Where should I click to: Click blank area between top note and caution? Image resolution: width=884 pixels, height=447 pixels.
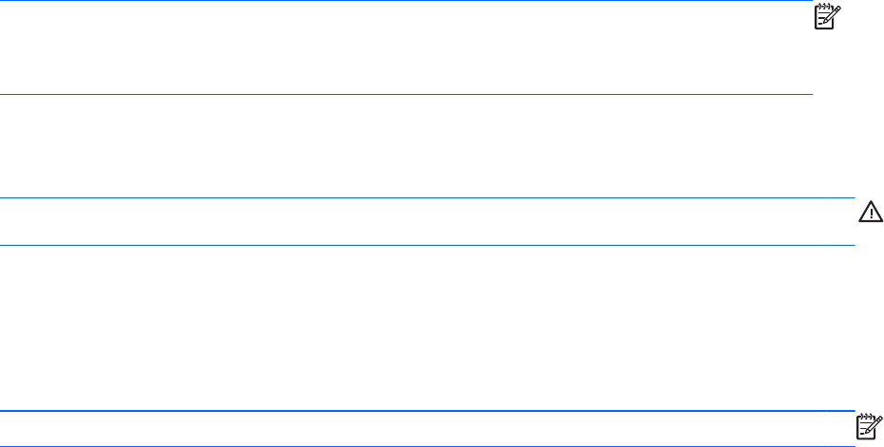click(x=427, y=146)
